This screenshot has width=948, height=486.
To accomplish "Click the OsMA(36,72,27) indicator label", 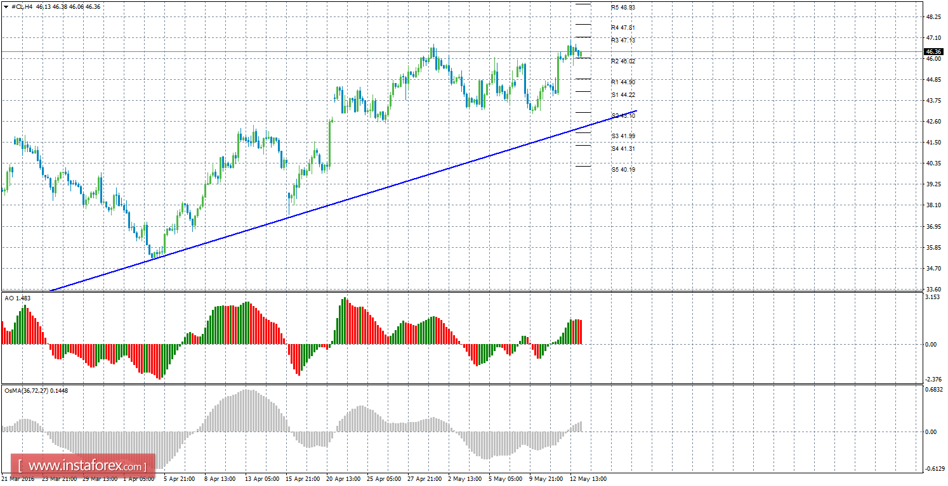I will [36, 391].
